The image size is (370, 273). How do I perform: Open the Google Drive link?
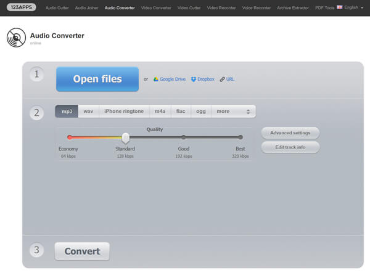coord(173,79)
